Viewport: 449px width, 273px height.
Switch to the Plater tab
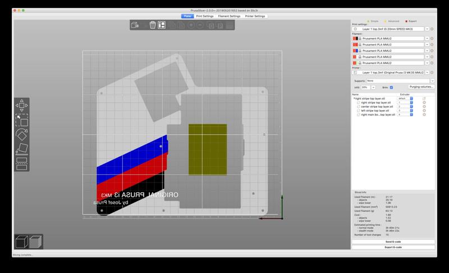pos(187,16)
